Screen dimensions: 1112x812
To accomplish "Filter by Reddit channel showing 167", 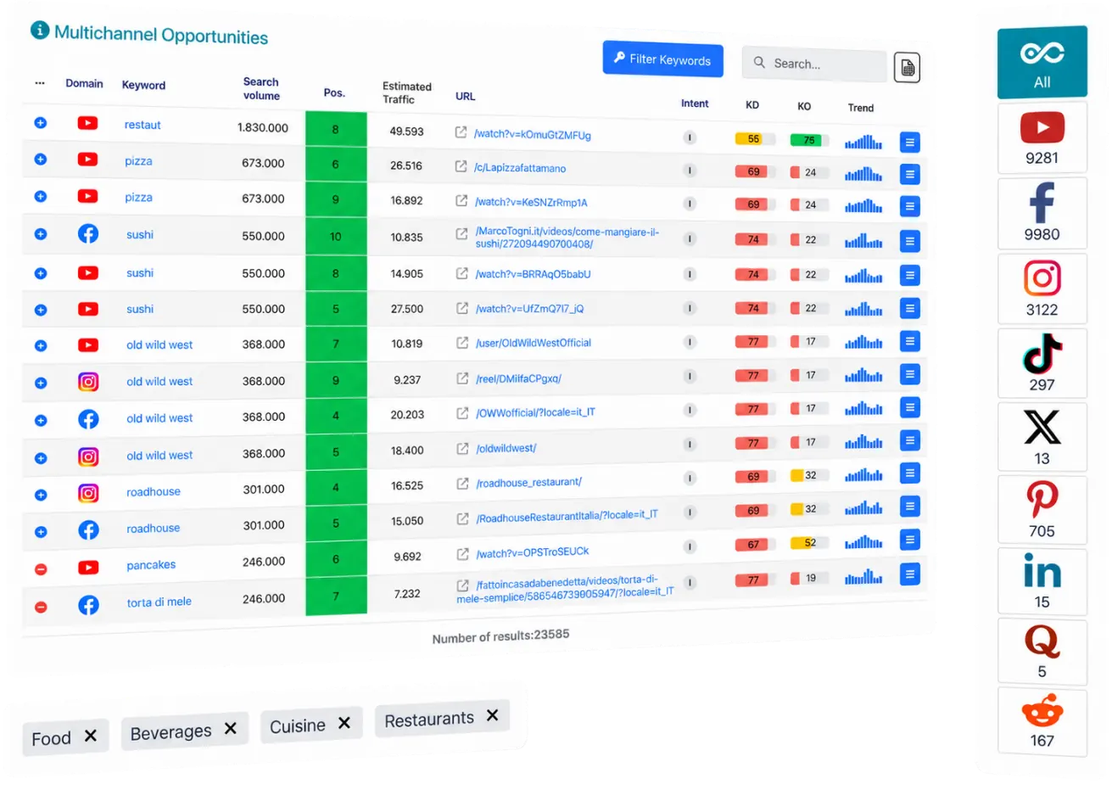I will point(1042,722).
